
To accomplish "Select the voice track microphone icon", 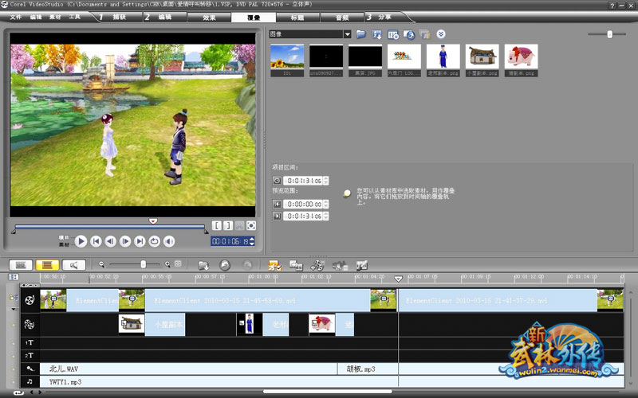I will pos(30,369).
